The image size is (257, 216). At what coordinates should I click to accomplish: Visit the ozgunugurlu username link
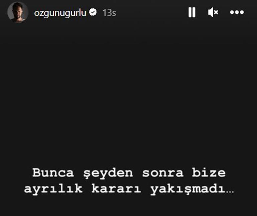click(60, 13)
